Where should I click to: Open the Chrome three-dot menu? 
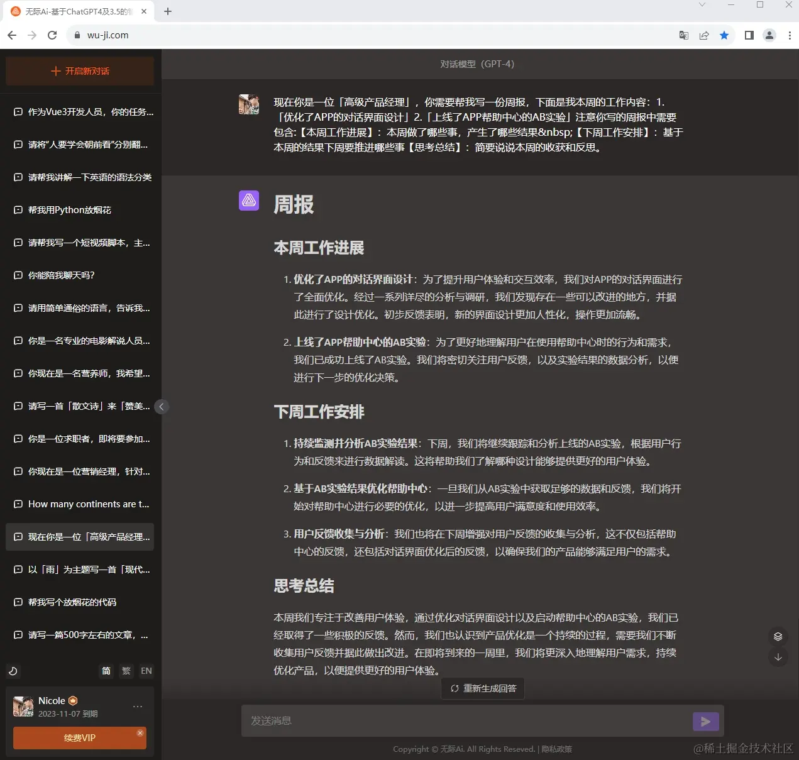click(790, 35)
